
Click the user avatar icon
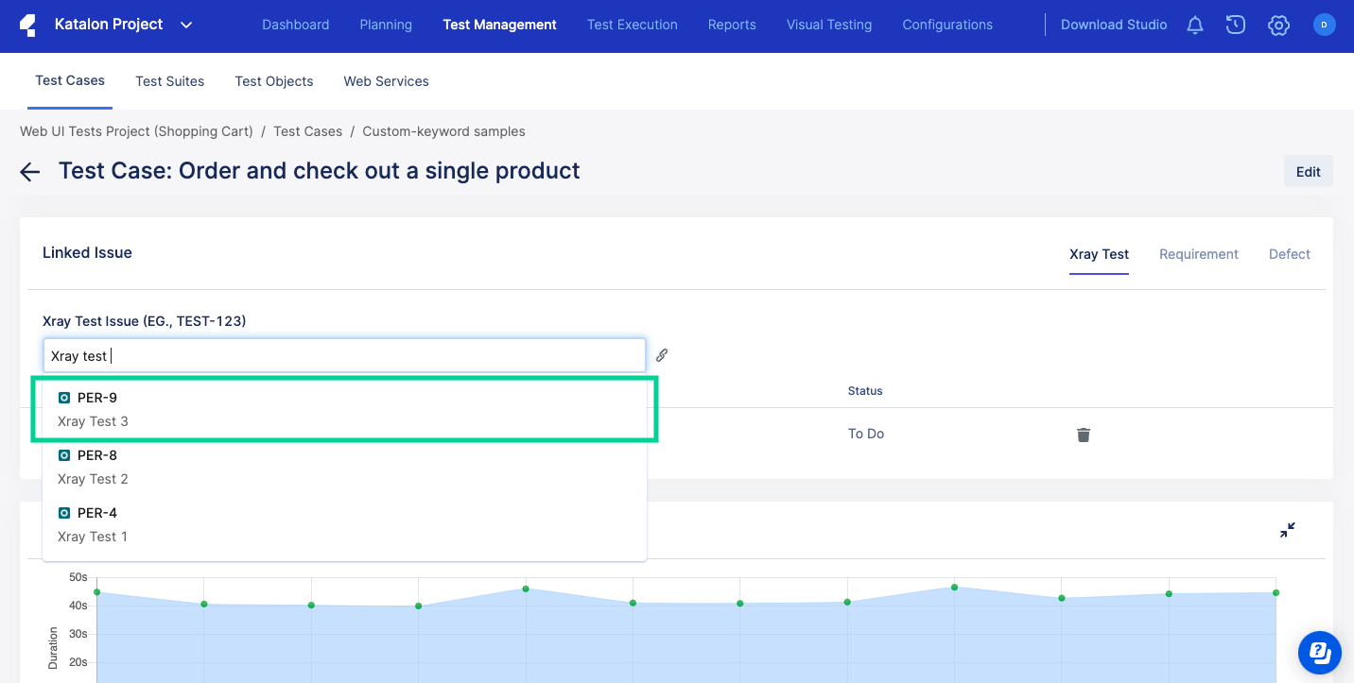1324,26
